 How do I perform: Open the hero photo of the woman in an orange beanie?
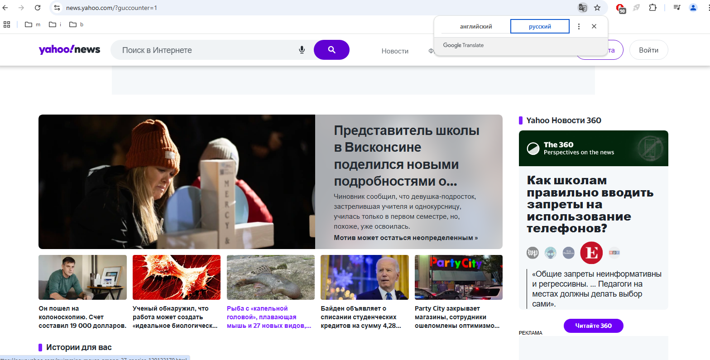(177, 182)
